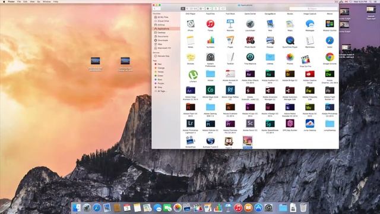Viewport: 380px width, 214px height.
Task: Switch Finder to icon view
Action: (x=183, y=8)
